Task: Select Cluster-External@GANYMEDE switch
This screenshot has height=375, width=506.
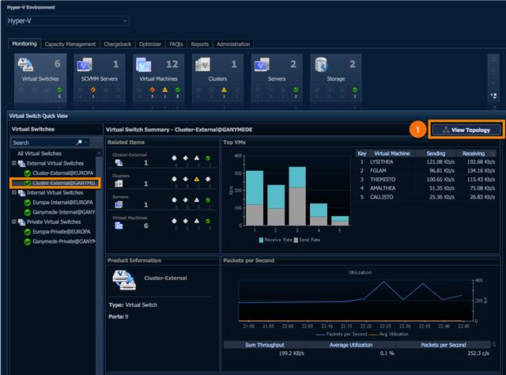Action: [x=64, y=183]
